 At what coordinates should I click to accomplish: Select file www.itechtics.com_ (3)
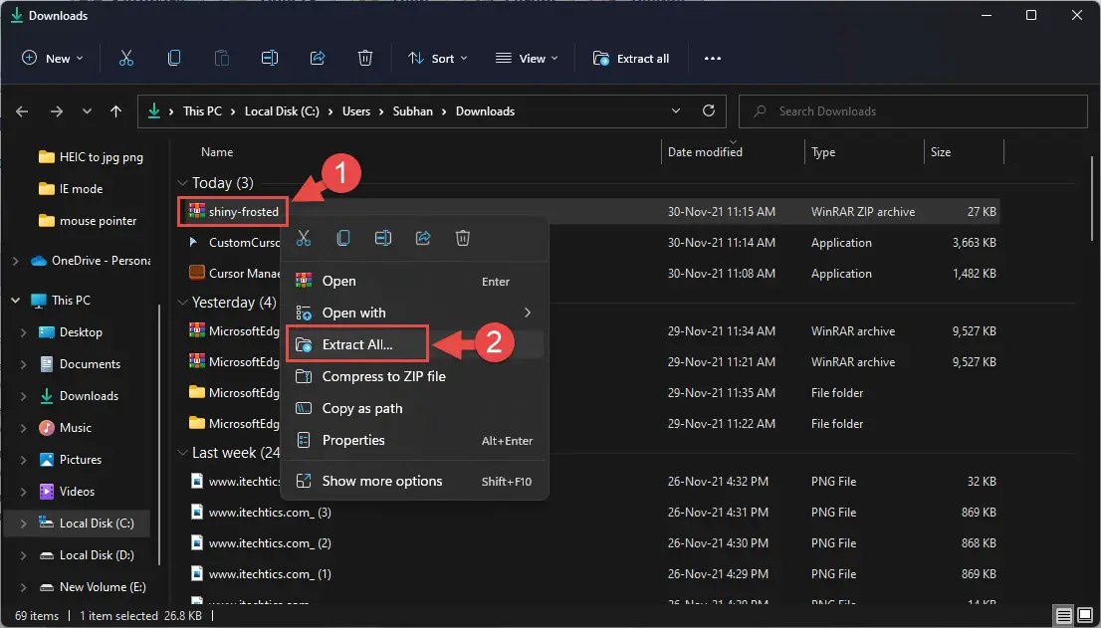[271, 513]
